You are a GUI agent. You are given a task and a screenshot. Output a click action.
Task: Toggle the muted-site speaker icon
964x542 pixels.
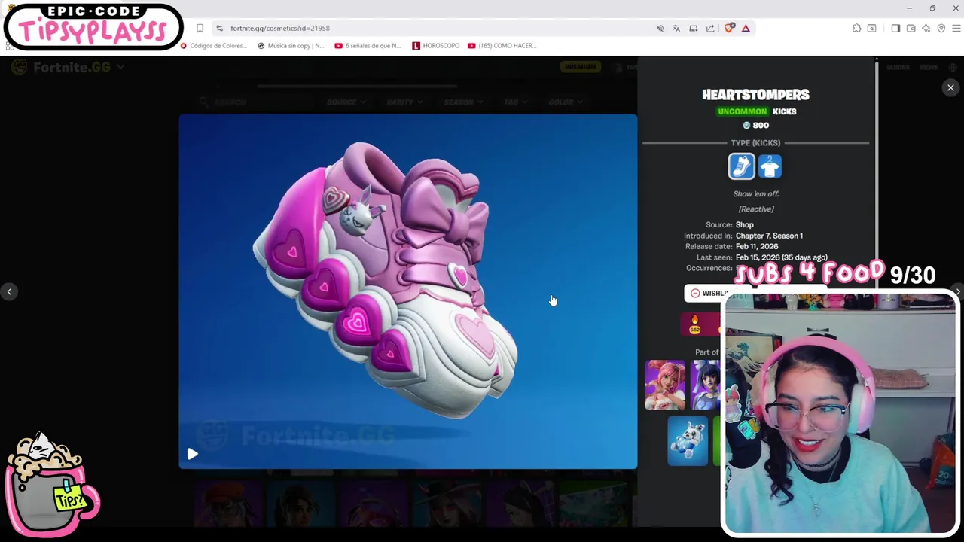pos(660,28)
